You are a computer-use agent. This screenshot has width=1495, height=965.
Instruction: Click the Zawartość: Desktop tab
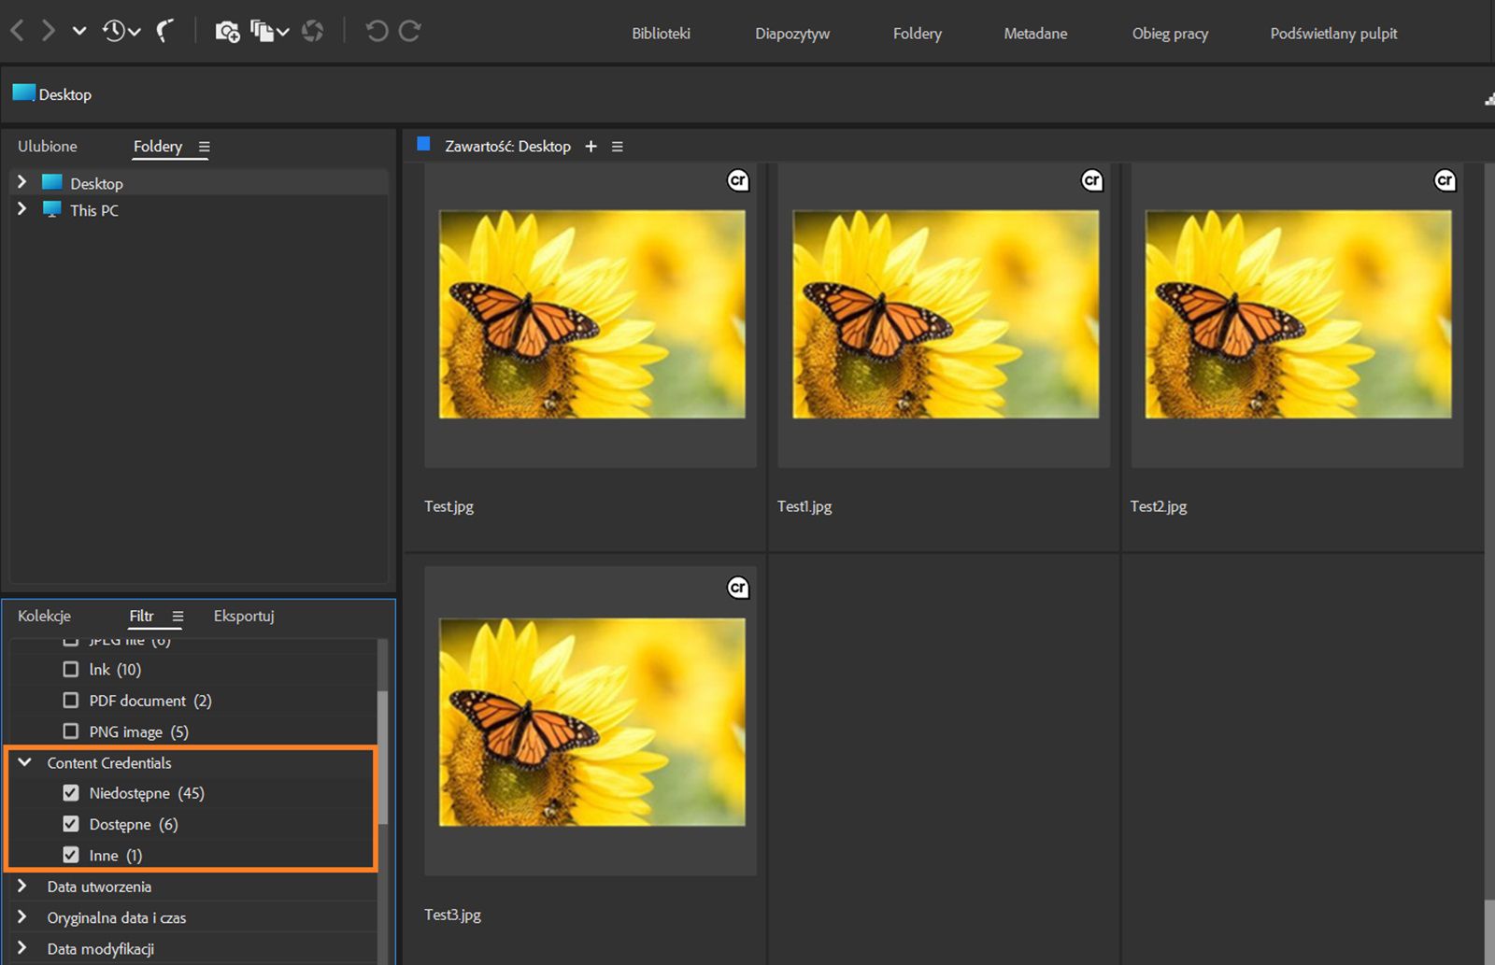[x=507, y=146]
